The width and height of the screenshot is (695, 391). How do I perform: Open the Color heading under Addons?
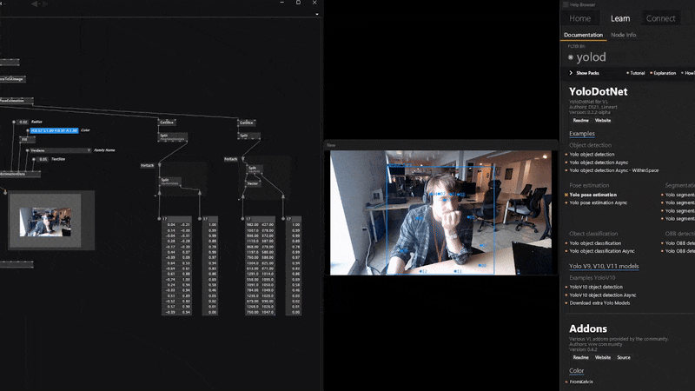pyautogui.click(x=576, y=371)
